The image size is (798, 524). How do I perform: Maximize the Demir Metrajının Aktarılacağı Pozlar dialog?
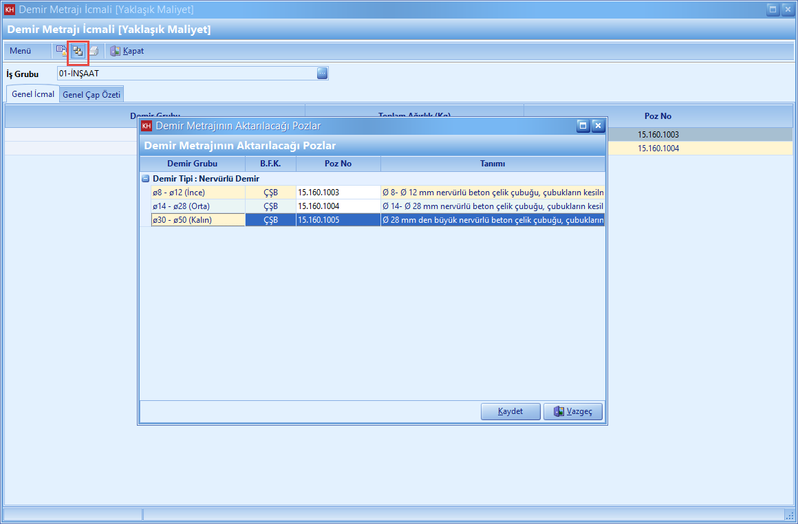[x=583, y=126]
